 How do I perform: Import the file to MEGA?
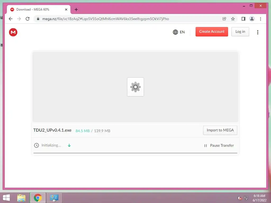220,130
